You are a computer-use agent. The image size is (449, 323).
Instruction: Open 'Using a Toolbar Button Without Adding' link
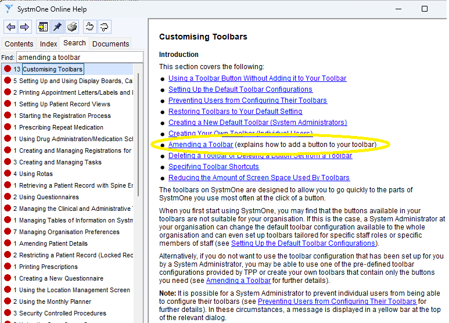(x=257, y=78)
